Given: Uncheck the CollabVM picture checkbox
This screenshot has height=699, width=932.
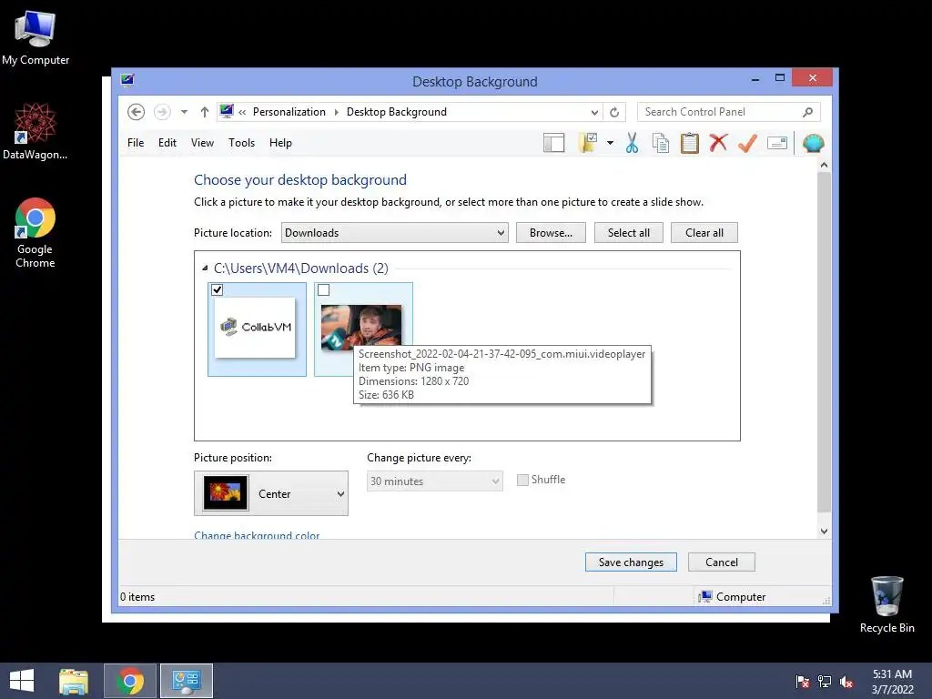Looking at the screenshot, I should tap(217, 289).
